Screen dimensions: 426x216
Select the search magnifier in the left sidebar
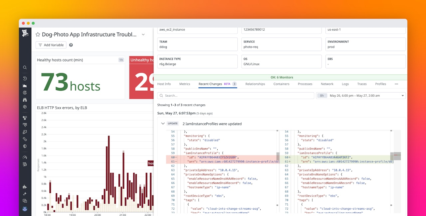coord(25,67)
